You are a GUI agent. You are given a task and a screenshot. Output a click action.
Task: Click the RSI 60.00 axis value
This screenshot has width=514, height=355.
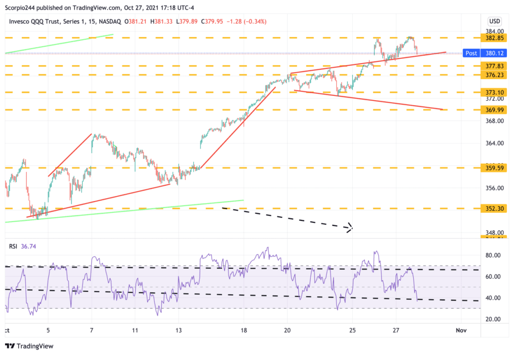(493, 276)
